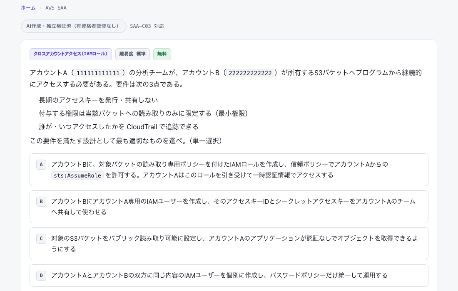Click the letter A option badge
458x291 pixels.
click(x=41, y=165)
